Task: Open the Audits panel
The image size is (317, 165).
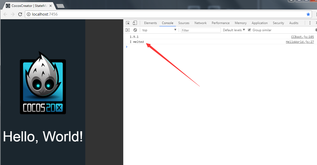Action: tap(294, 23)
